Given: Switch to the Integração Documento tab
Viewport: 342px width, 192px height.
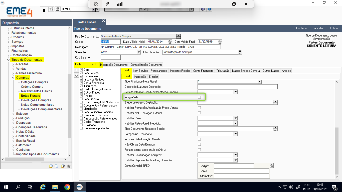Looking at the screenshot, I should (x=114, y=64).
